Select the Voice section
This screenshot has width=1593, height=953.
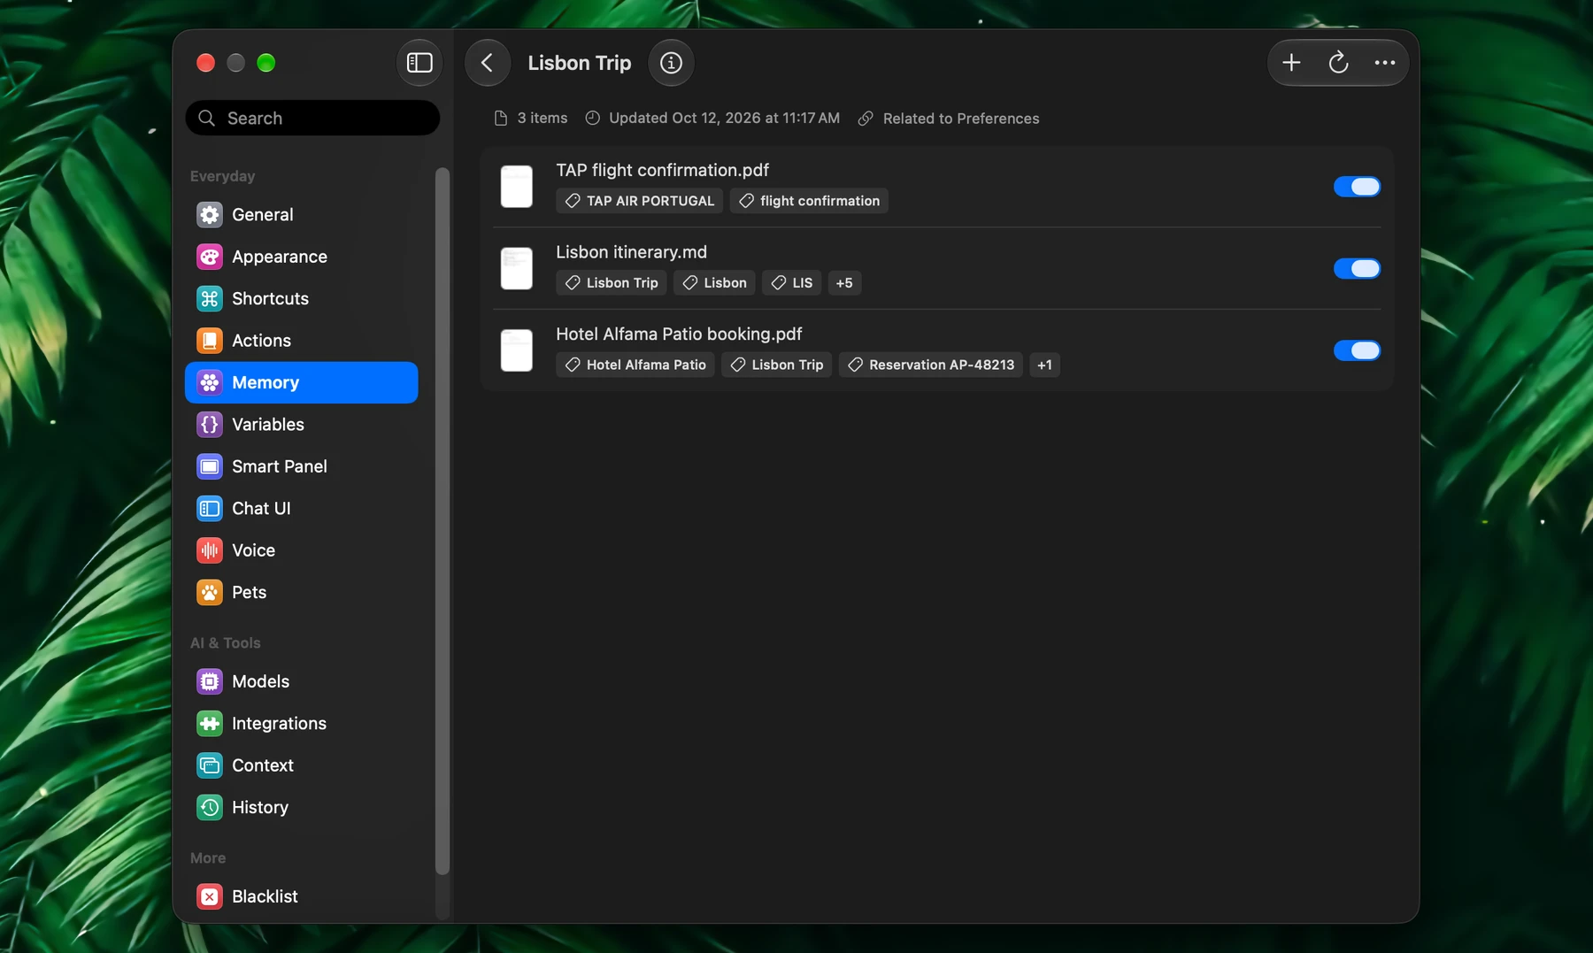[301, 550]
